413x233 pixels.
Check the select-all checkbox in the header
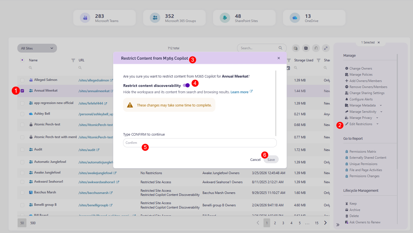[x=22, y=60]
